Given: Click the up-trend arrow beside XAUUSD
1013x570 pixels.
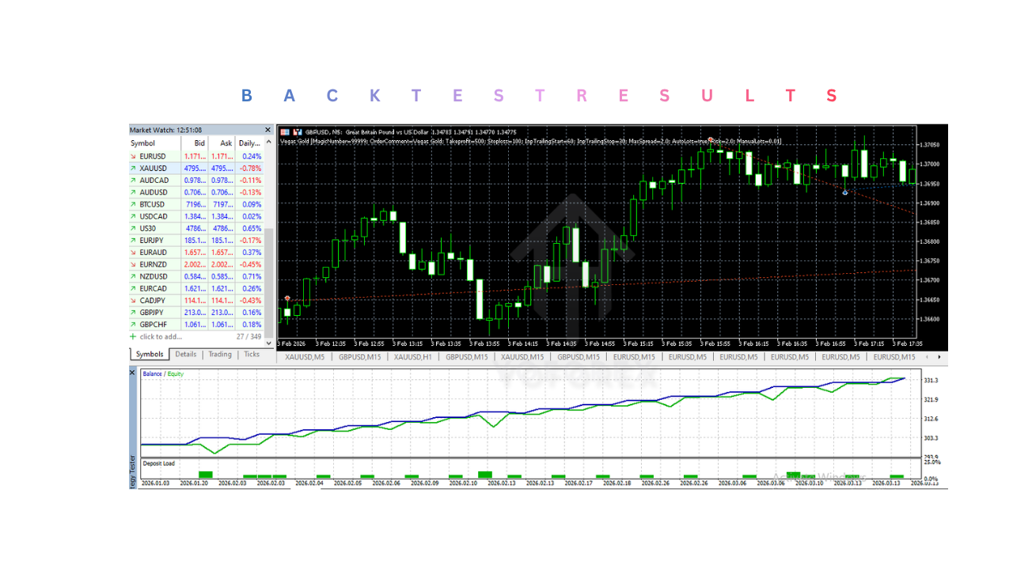Looking at the screenshot, I should [135, 168].
